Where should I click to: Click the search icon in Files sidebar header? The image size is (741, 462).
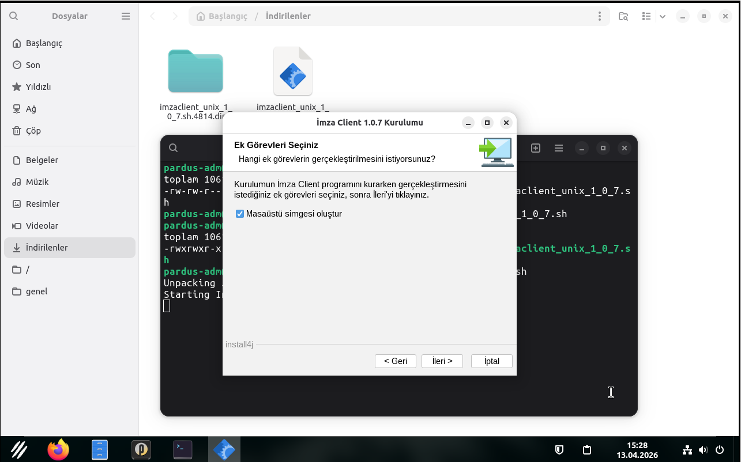[x=14, y=16]
